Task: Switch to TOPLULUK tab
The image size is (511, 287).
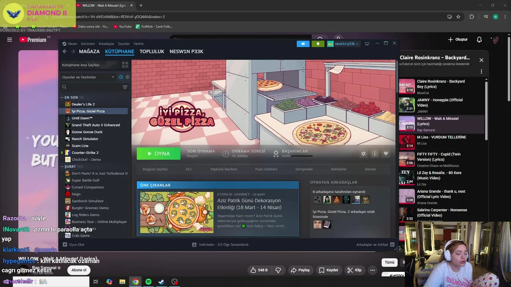Action: click(x=152, y=51)
